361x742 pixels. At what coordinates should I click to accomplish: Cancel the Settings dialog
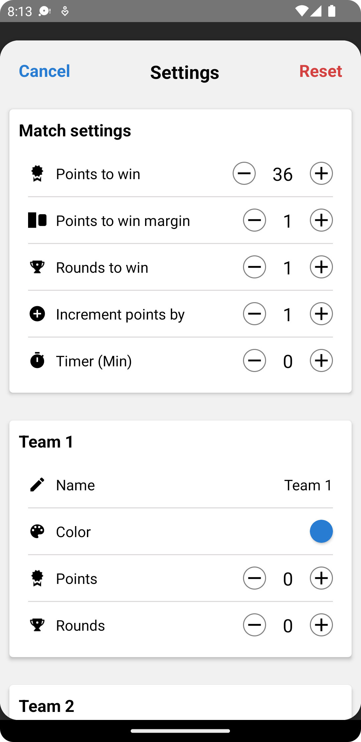(x=44, y=71)
